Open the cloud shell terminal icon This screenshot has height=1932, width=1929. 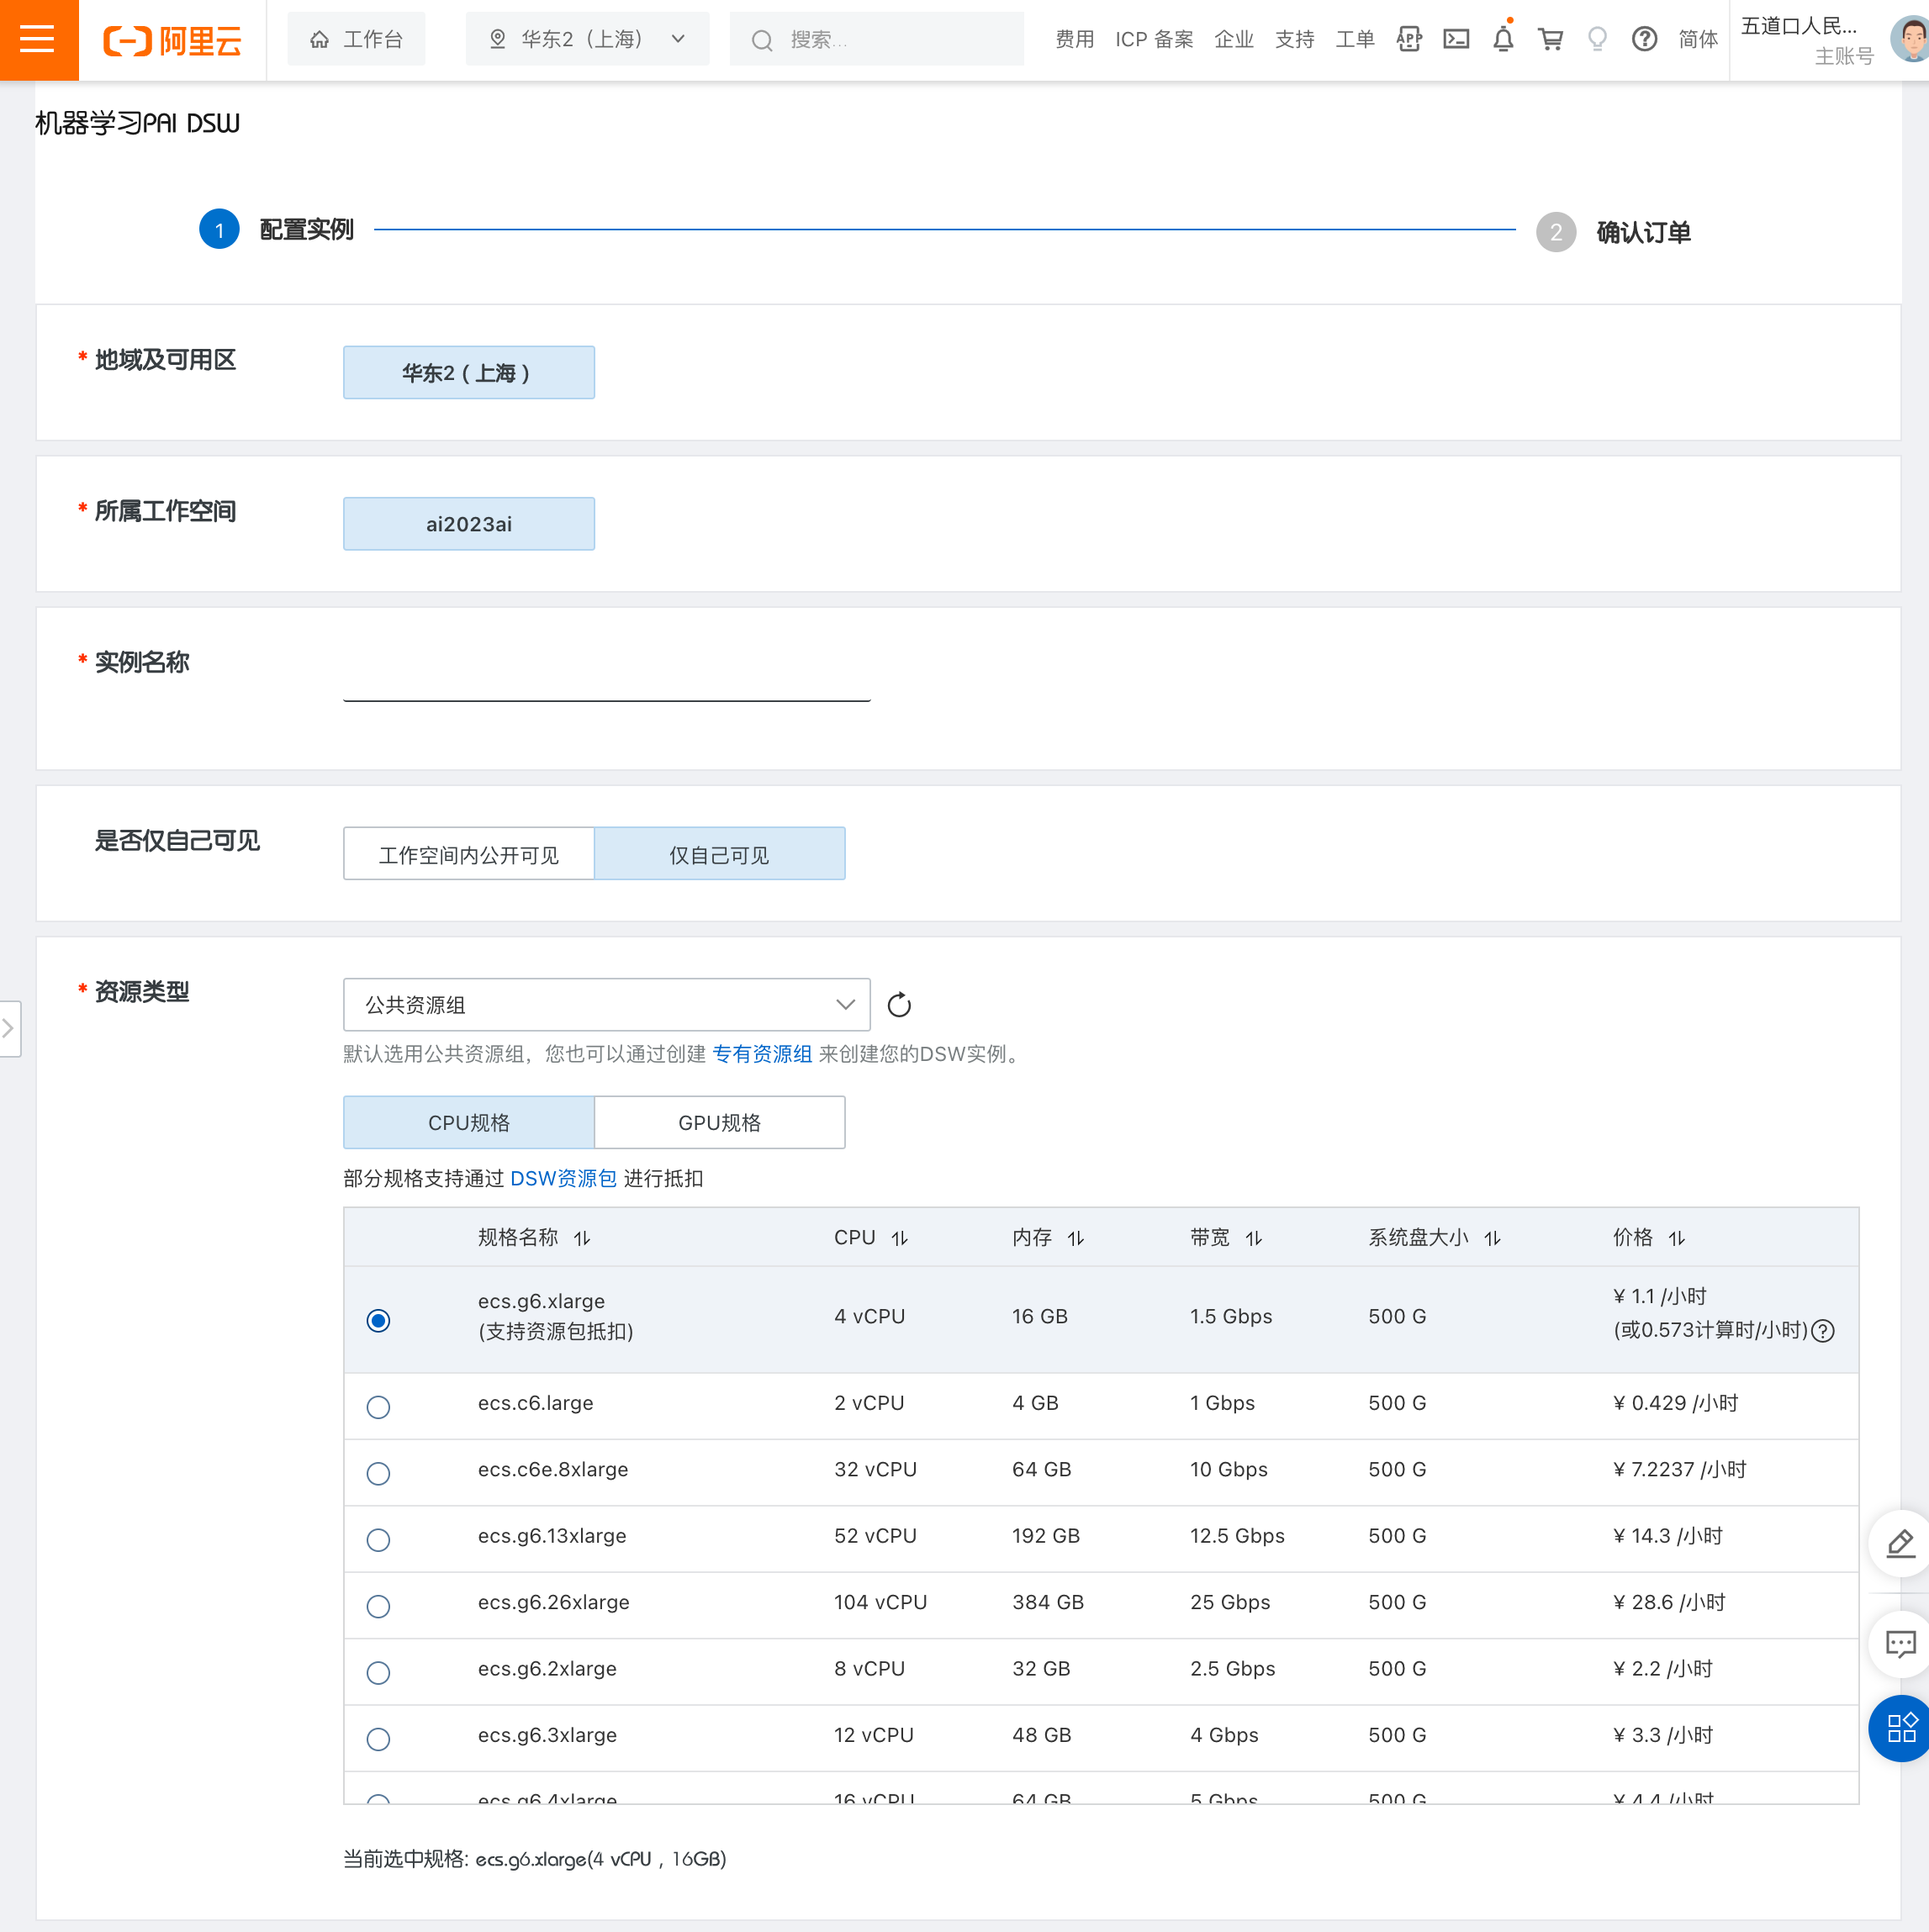click(x=1456, y=39)
